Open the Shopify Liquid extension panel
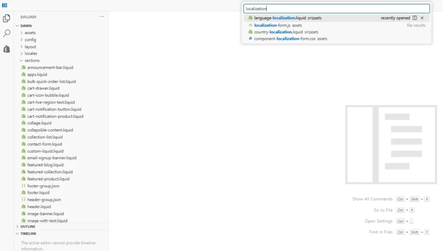The width and height of the screenshot is (443, 251). pyautogui.click(x=6, y=49)
